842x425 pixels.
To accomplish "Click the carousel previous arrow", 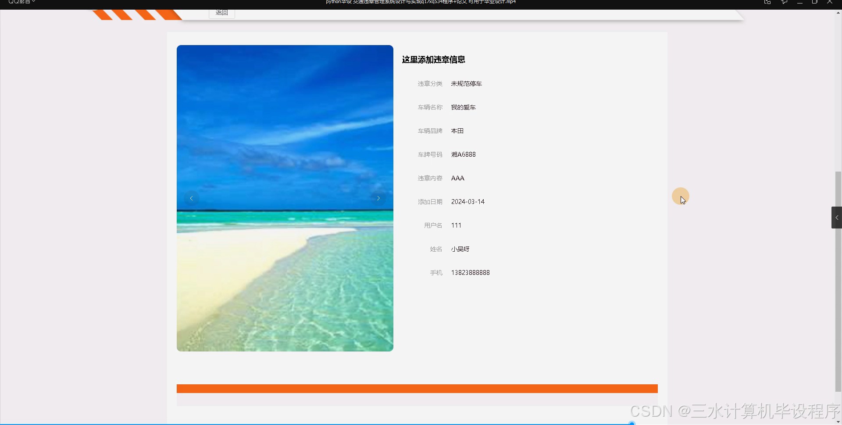I will [x=191, y=198].
